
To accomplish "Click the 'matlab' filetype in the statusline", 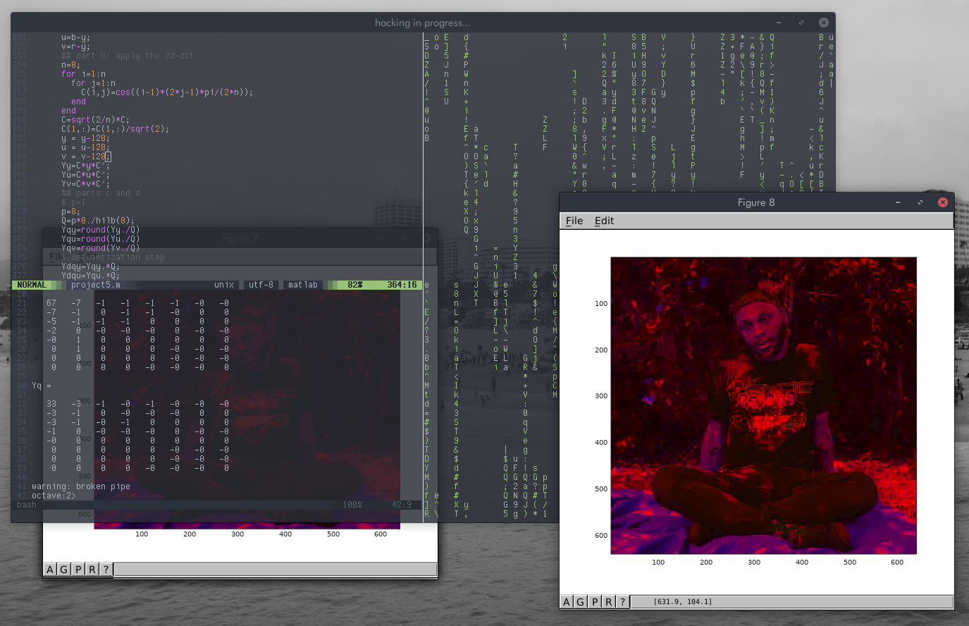I will [x=303, y=285].
